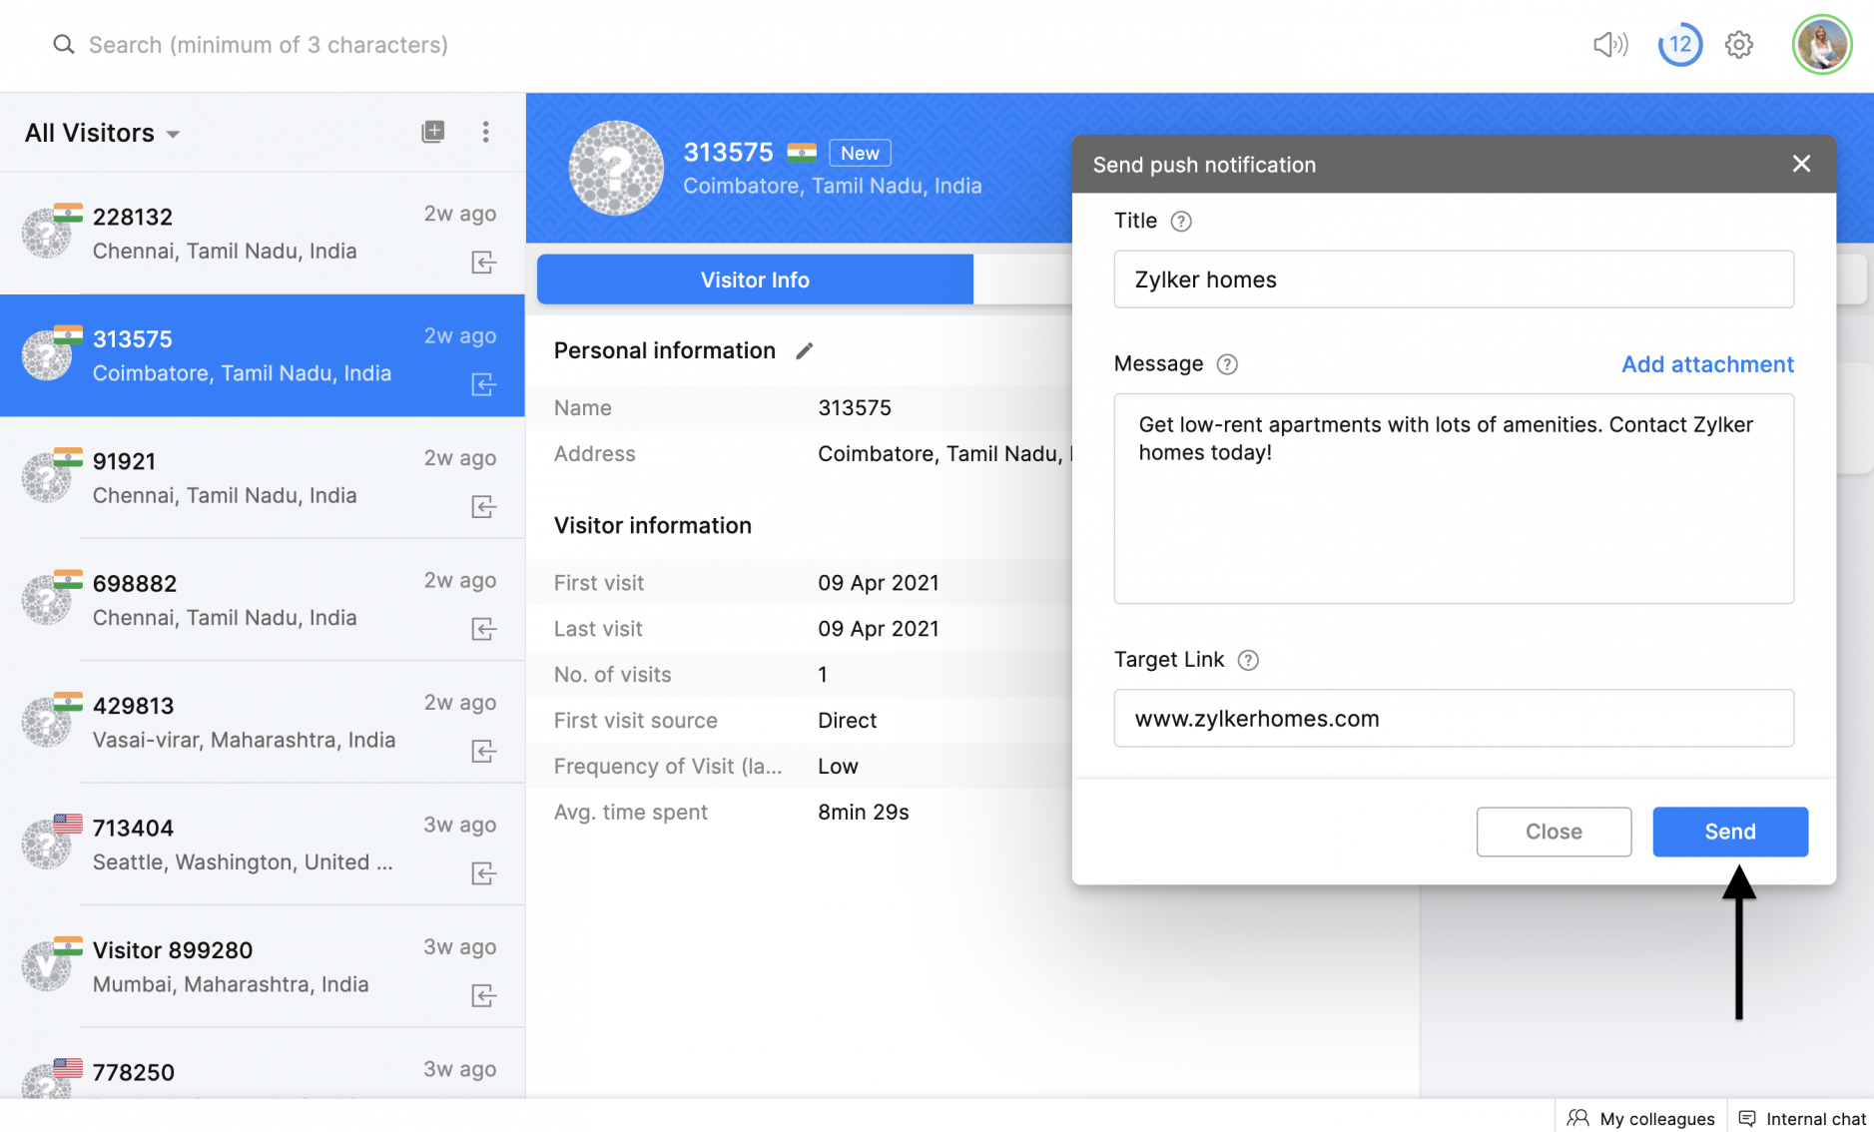Image resolution: width=1874 pixels, height=1132 pixels.
Task: Select visitor 228132 from Chennai
Action: coord(263,234)
